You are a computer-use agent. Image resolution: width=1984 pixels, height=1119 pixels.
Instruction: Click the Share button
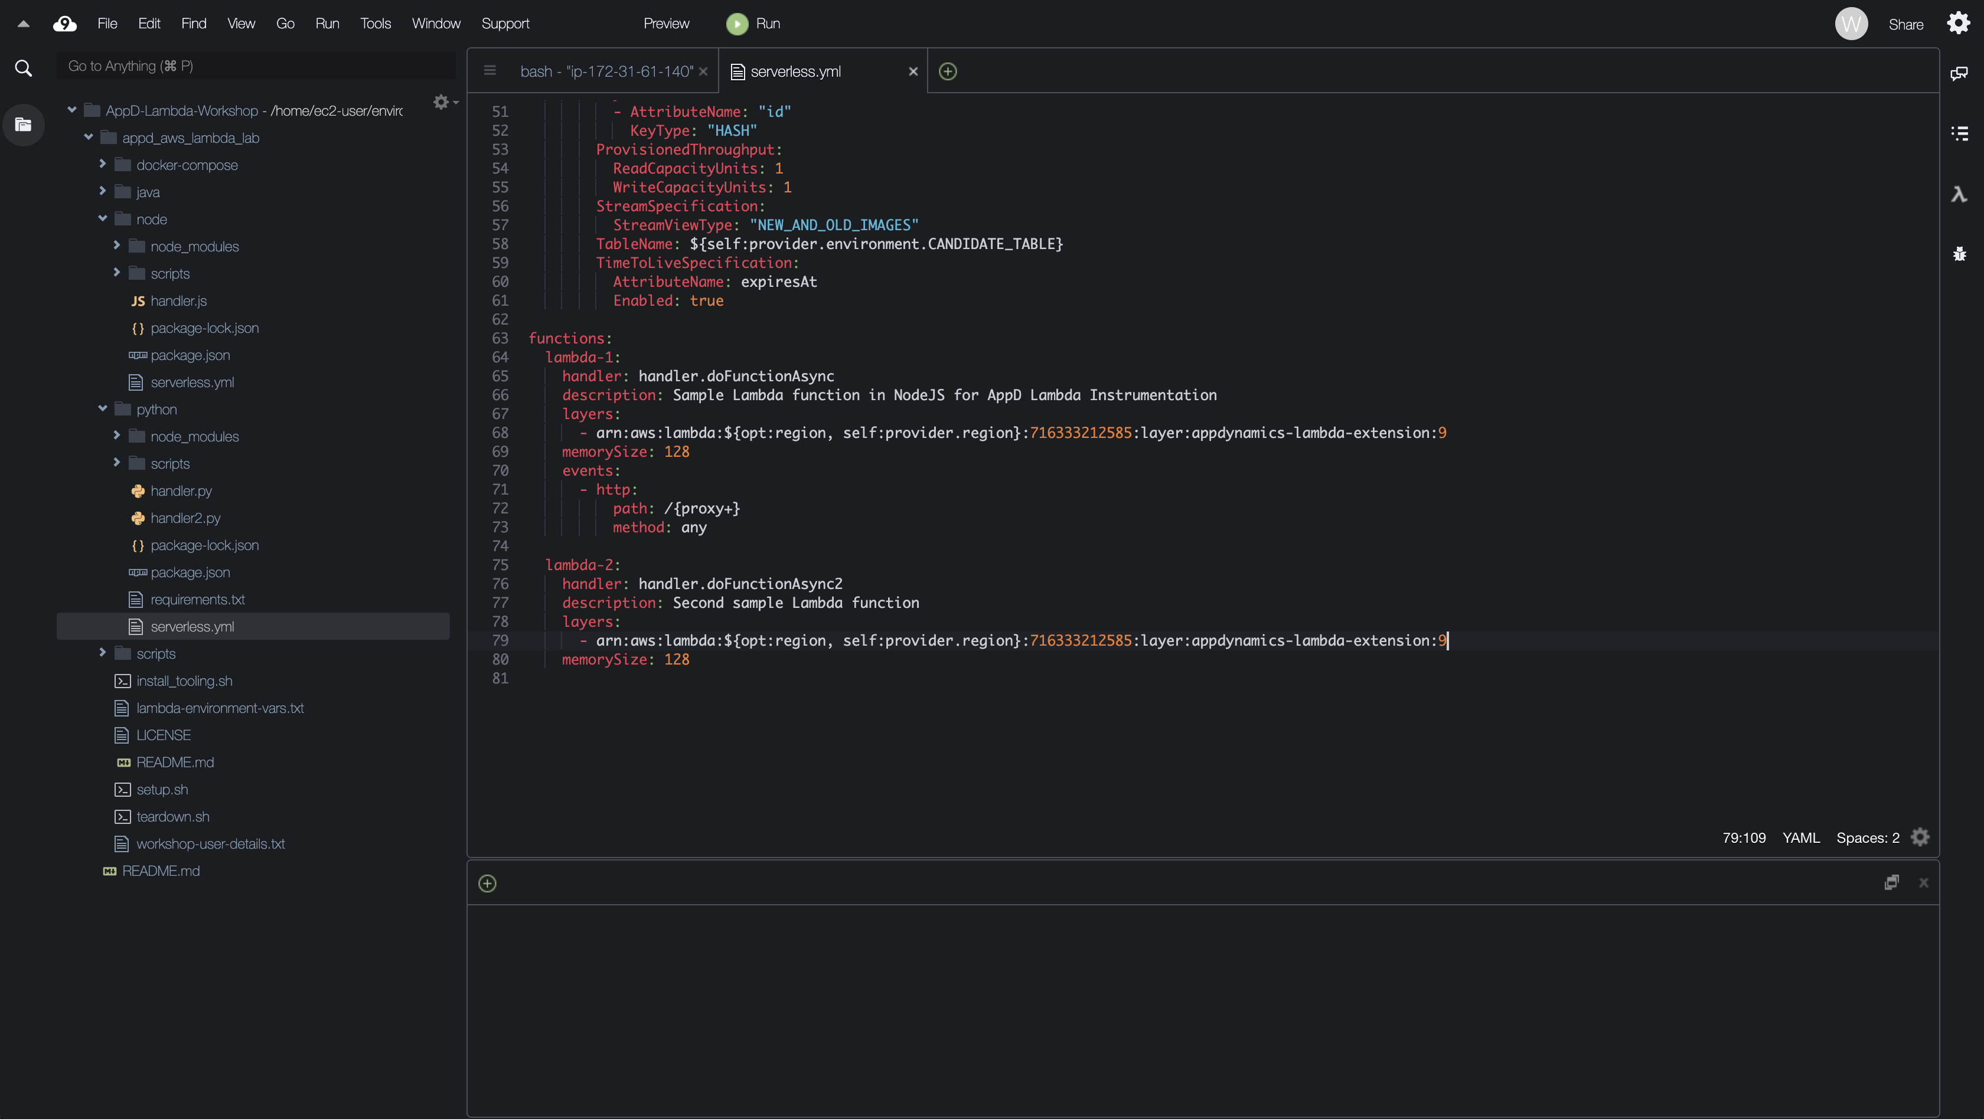point(1905,25)
